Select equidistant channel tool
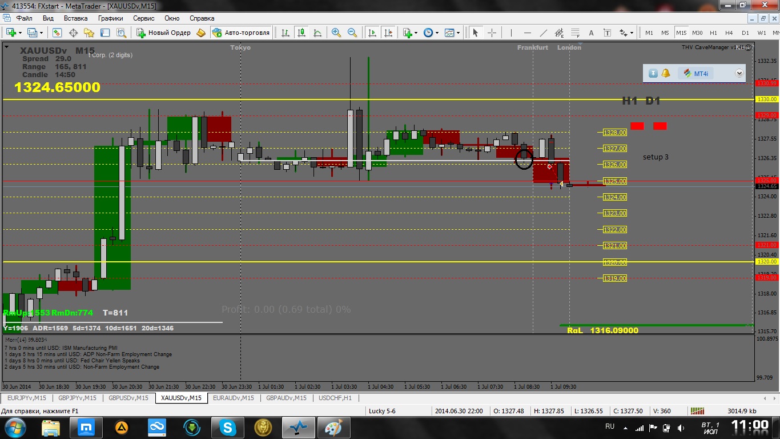This screenshot has width=780, height=439. click(x=559, y=33)
